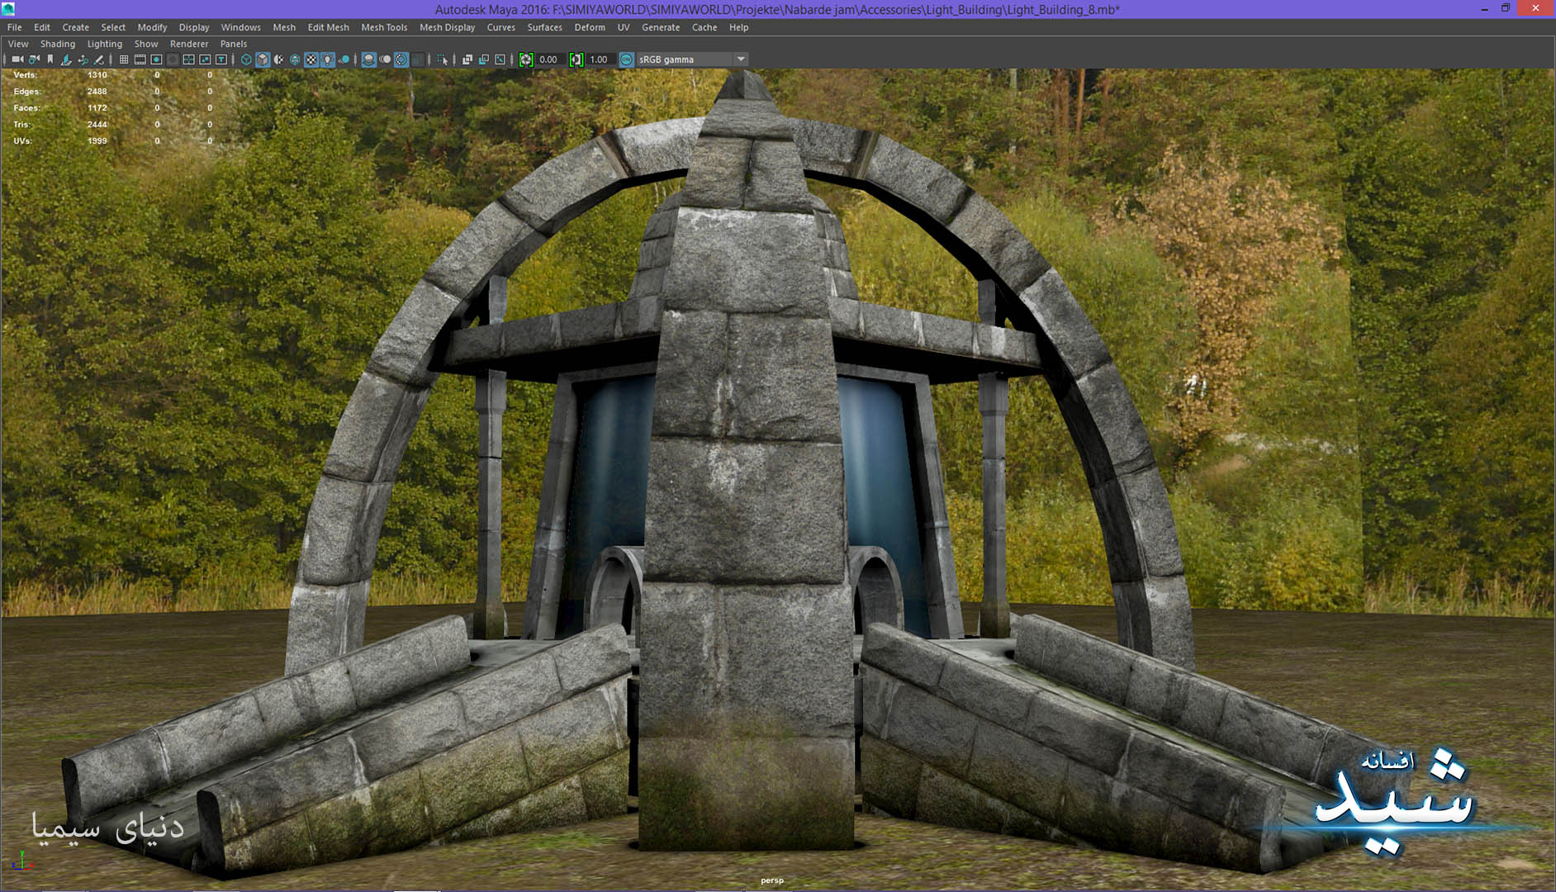Click the camera Bookmarks icon
The width and height of the screenshot is (1556, 892).
50,59
